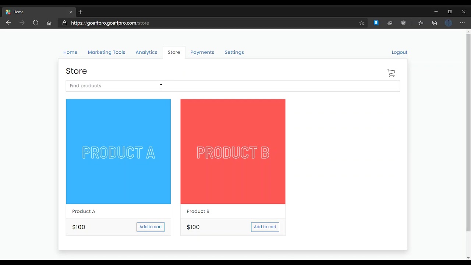Focus the Find products search field

coord(233,86)
